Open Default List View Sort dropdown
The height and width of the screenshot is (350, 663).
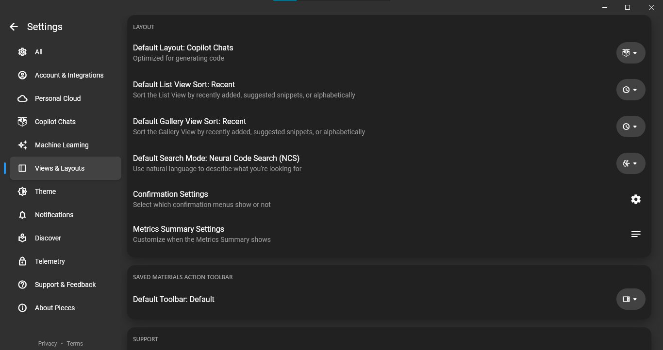click(x=630, y=90)
